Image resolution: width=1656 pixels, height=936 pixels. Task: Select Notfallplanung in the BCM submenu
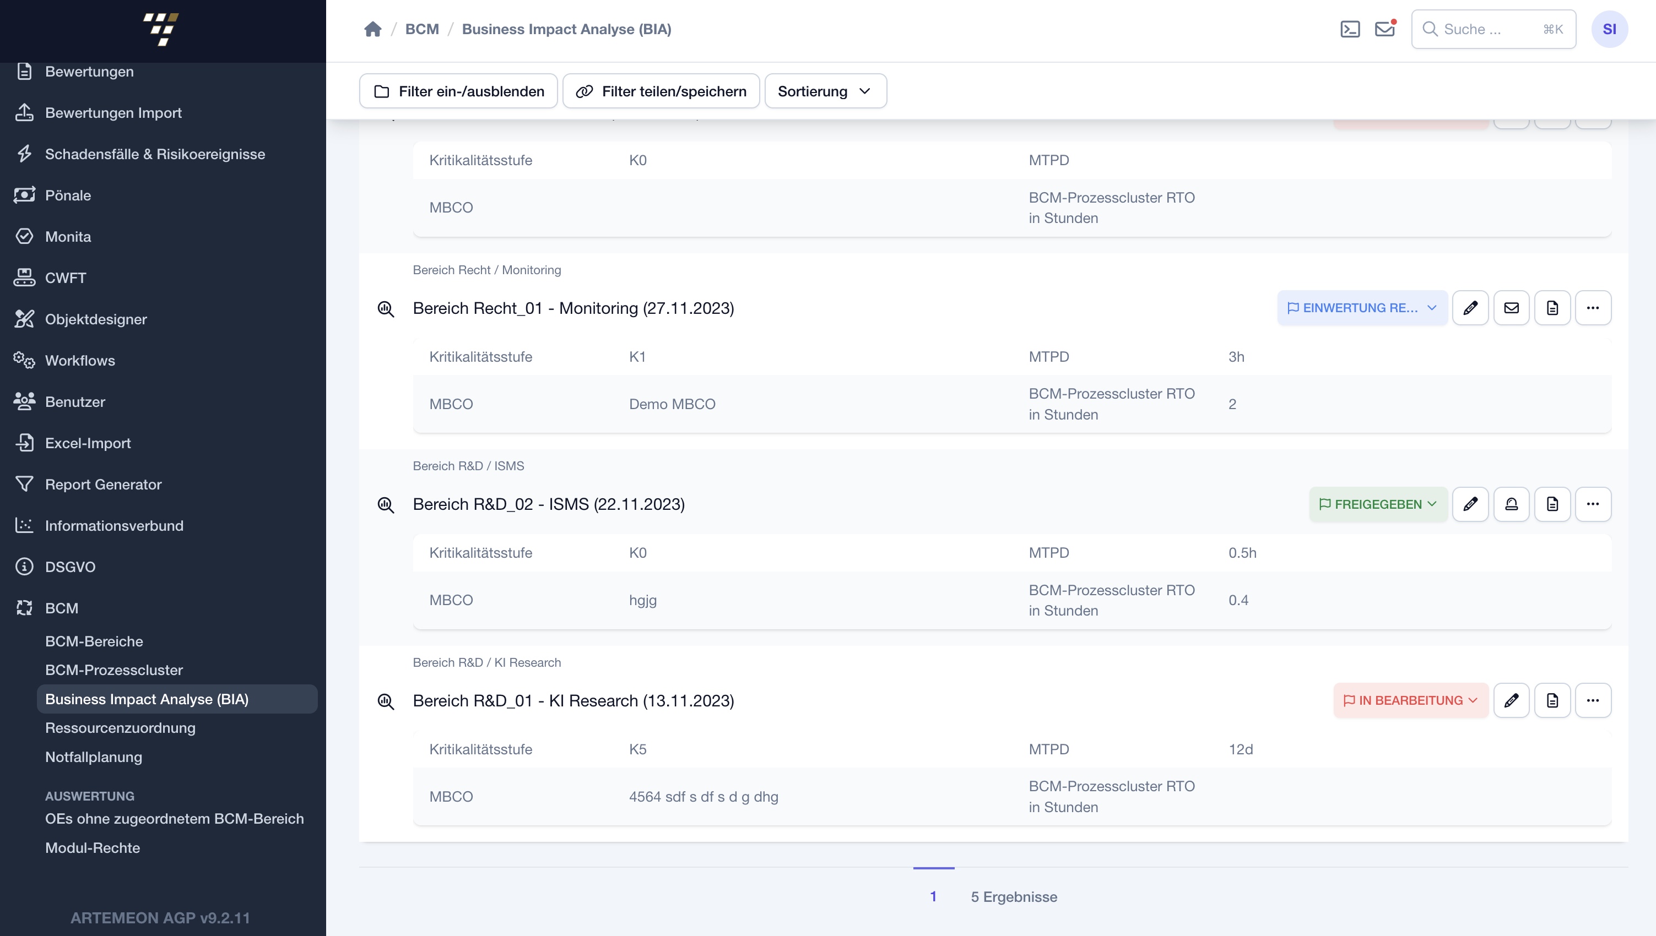pyautogui.click(x=93, y=757)
